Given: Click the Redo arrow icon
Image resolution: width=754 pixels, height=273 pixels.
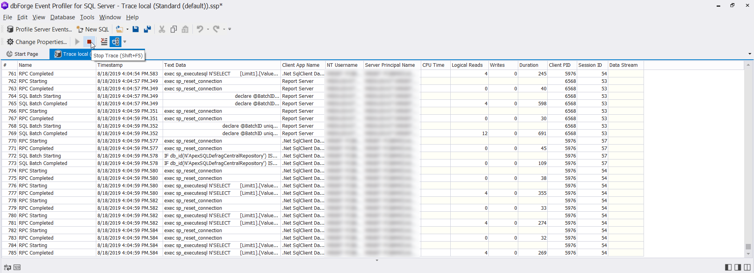Looking at the screenshot, I should [216, 29].
